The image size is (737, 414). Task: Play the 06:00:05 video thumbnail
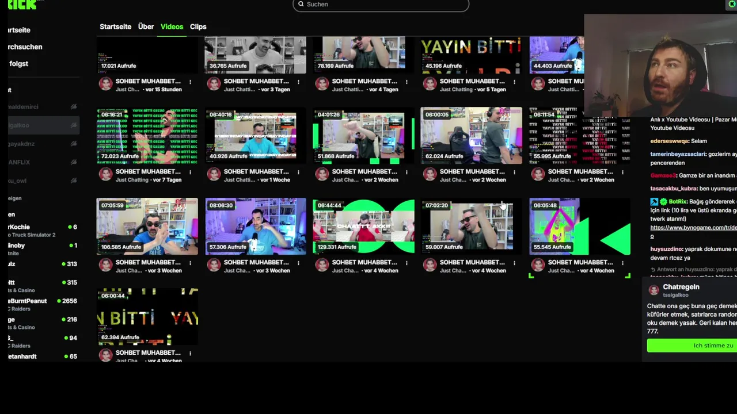(x=472, y=136)
